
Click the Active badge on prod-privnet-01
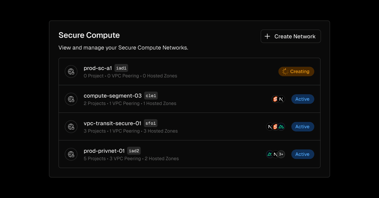tap(303, 154)
